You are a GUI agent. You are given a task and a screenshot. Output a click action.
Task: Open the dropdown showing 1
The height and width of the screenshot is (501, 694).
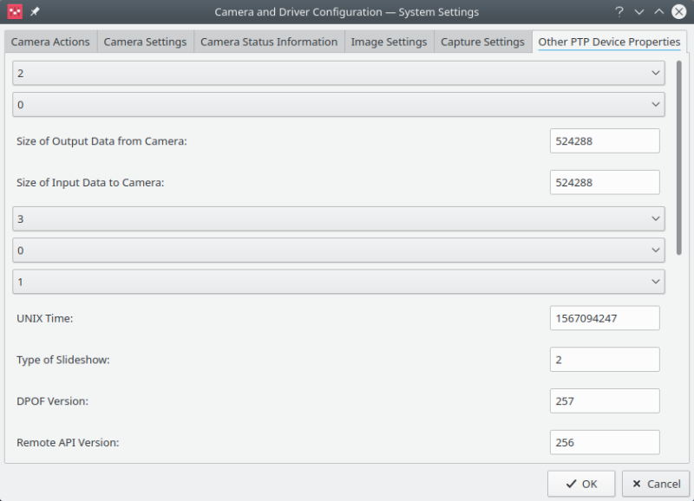(x=338, y=282)
